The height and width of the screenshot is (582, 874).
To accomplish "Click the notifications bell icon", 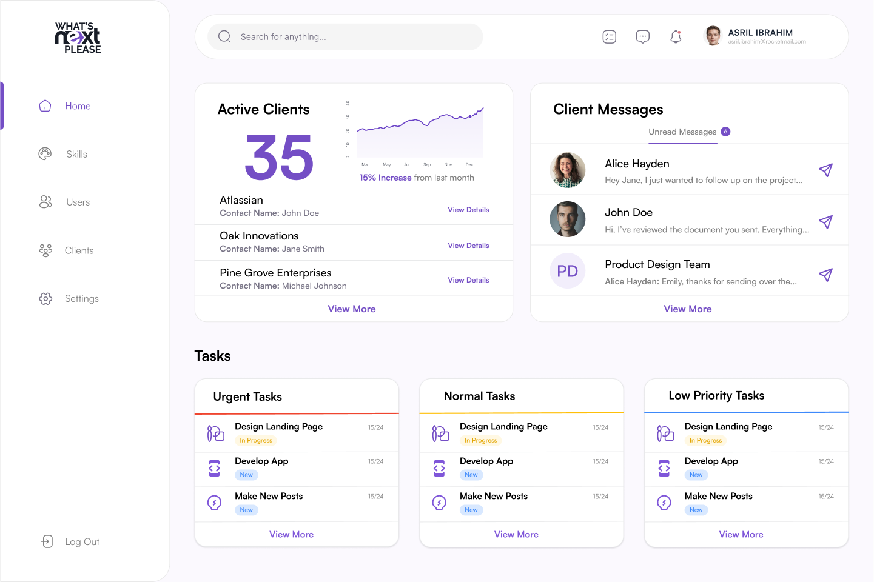I will pos(676,37).
